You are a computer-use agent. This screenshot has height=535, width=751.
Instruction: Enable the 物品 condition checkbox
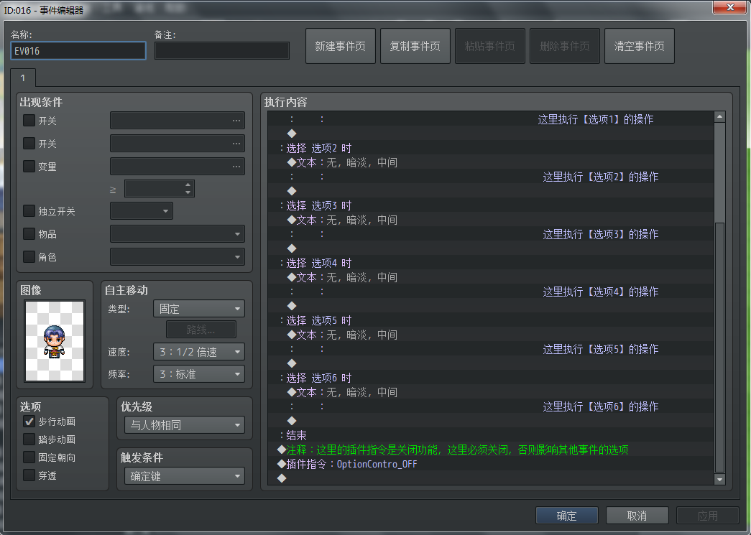tap(29, 233)
